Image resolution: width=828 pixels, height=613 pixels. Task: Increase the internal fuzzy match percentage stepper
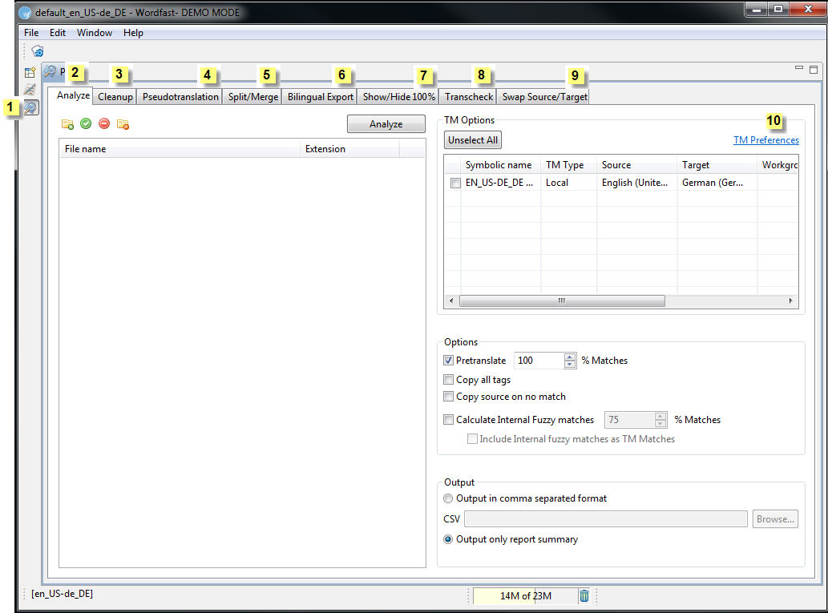point(660,416)
